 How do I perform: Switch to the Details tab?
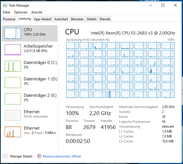pyautogui.click(x=91, y=19)
